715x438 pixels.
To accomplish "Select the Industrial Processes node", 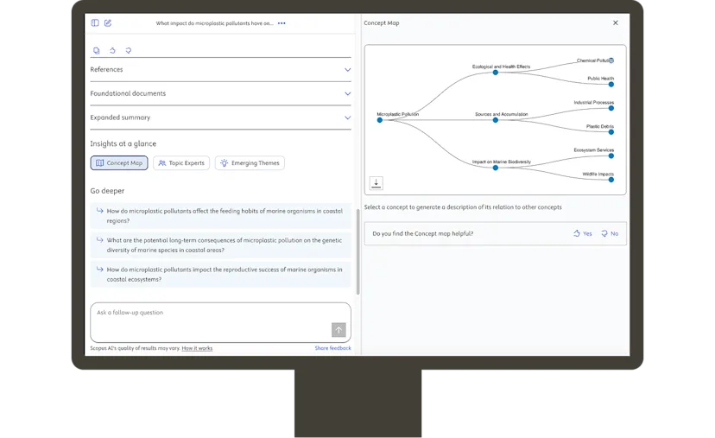I will pyautogui.click(x=611, y=108).
